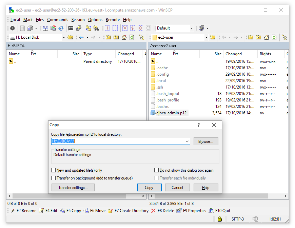The image size is (295, 228).
Task: Toggle remote directory tree icon
Action: pos(284,37)
